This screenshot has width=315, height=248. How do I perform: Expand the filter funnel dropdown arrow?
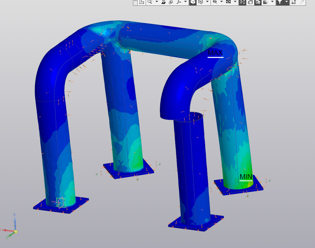pyautogui.click(x=287, y=2)
